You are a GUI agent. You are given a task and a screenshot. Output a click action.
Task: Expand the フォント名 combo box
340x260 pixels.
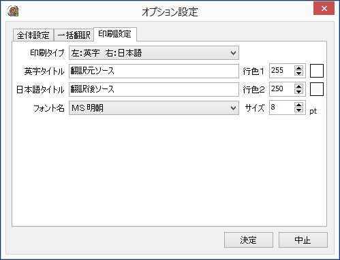[154, 108]
